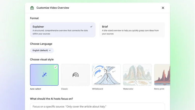
Task: Click the video overview icon in header
Action: 32,8
